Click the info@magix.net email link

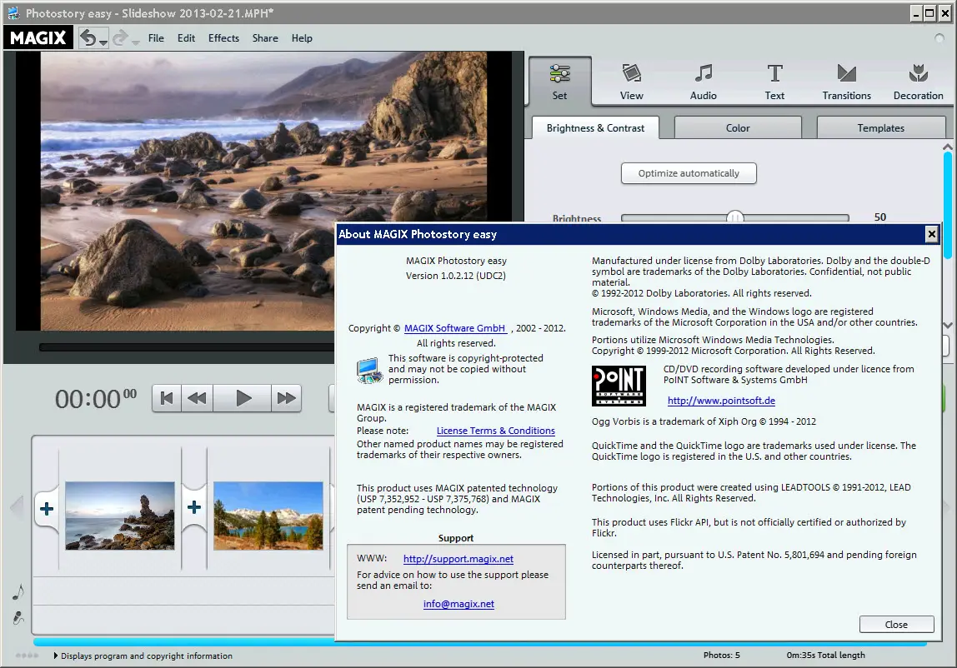(x=458, y=604)
